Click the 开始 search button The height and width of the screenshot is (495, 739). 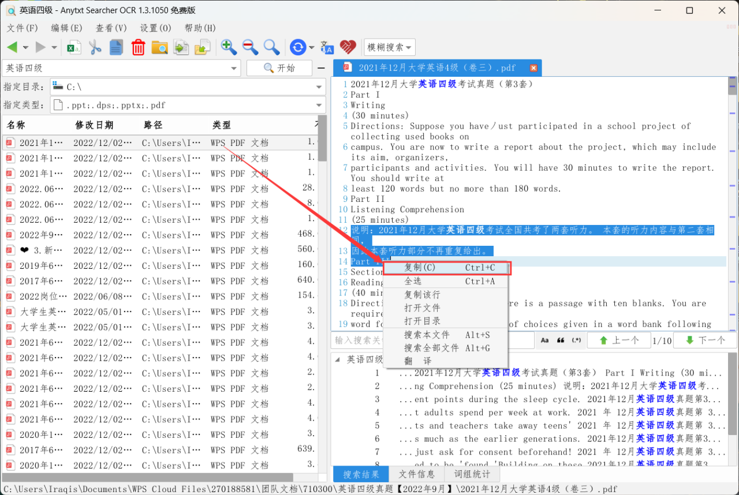[279, 68]
